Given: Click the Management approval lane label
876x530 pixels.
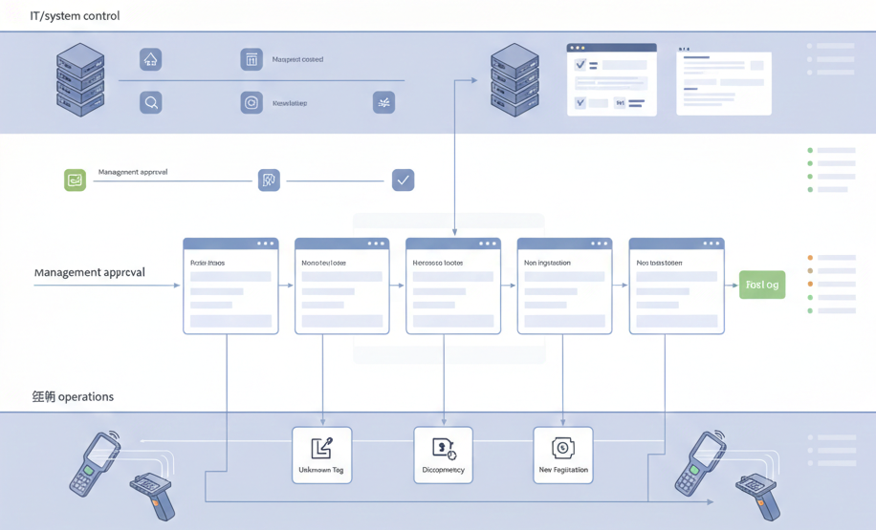Looking at the screenshot, I should [x=89, y=272].
